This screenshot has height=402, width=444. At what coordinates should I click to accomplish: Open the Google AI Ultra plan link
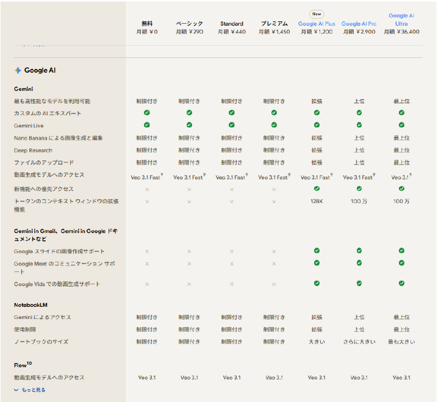(x=401, y=20)
